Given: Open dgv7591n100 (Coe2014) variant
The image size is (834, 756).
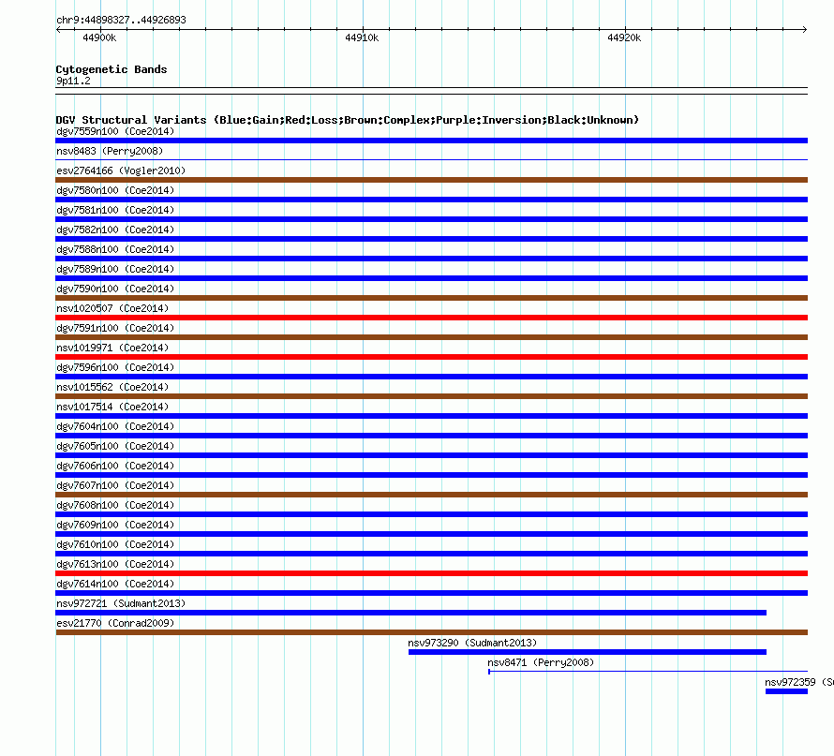Looking at the screenshot, I should (x=115, y=328).
